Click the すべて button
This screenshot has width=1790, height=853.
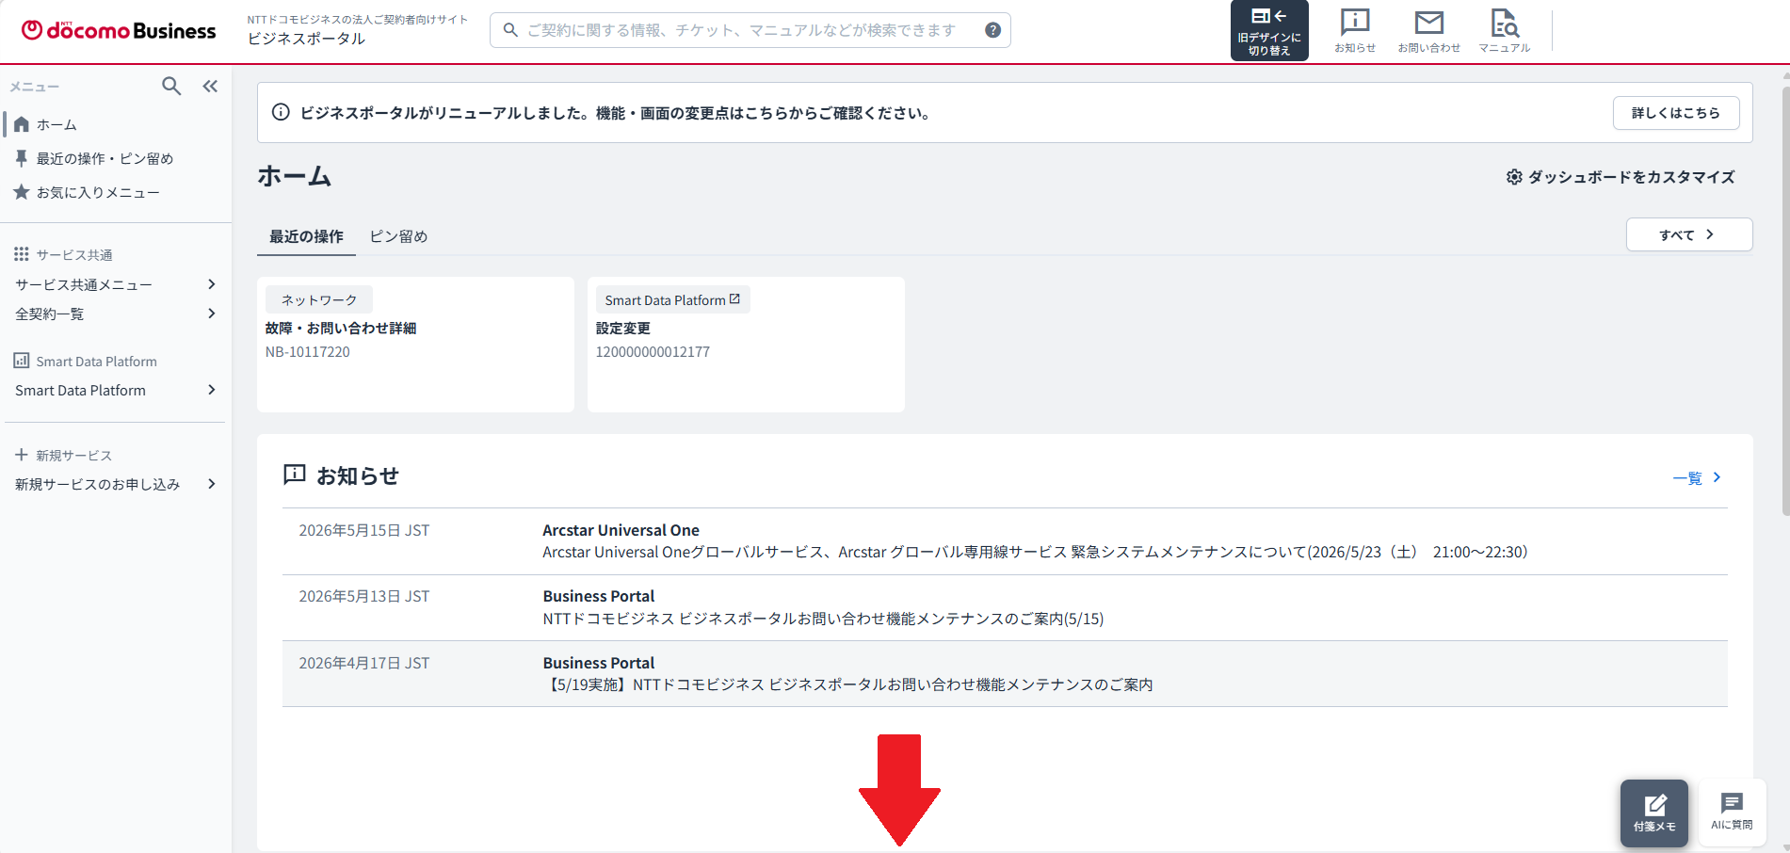pos(1689,234)
